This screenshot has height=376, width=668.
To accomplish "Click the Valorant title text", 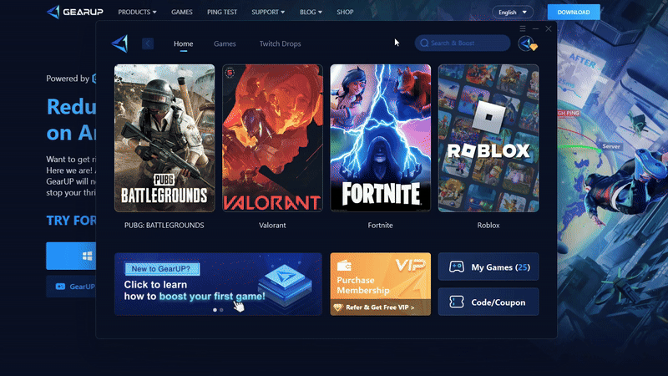I will [272, 225].
